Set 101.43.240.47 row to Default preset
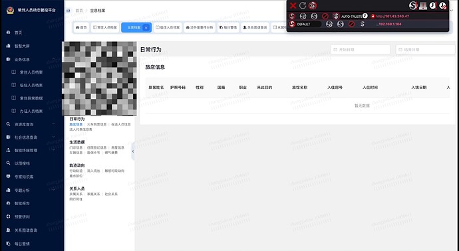The image size is (459, 251). pyautogui.click(x=292, y=17)
